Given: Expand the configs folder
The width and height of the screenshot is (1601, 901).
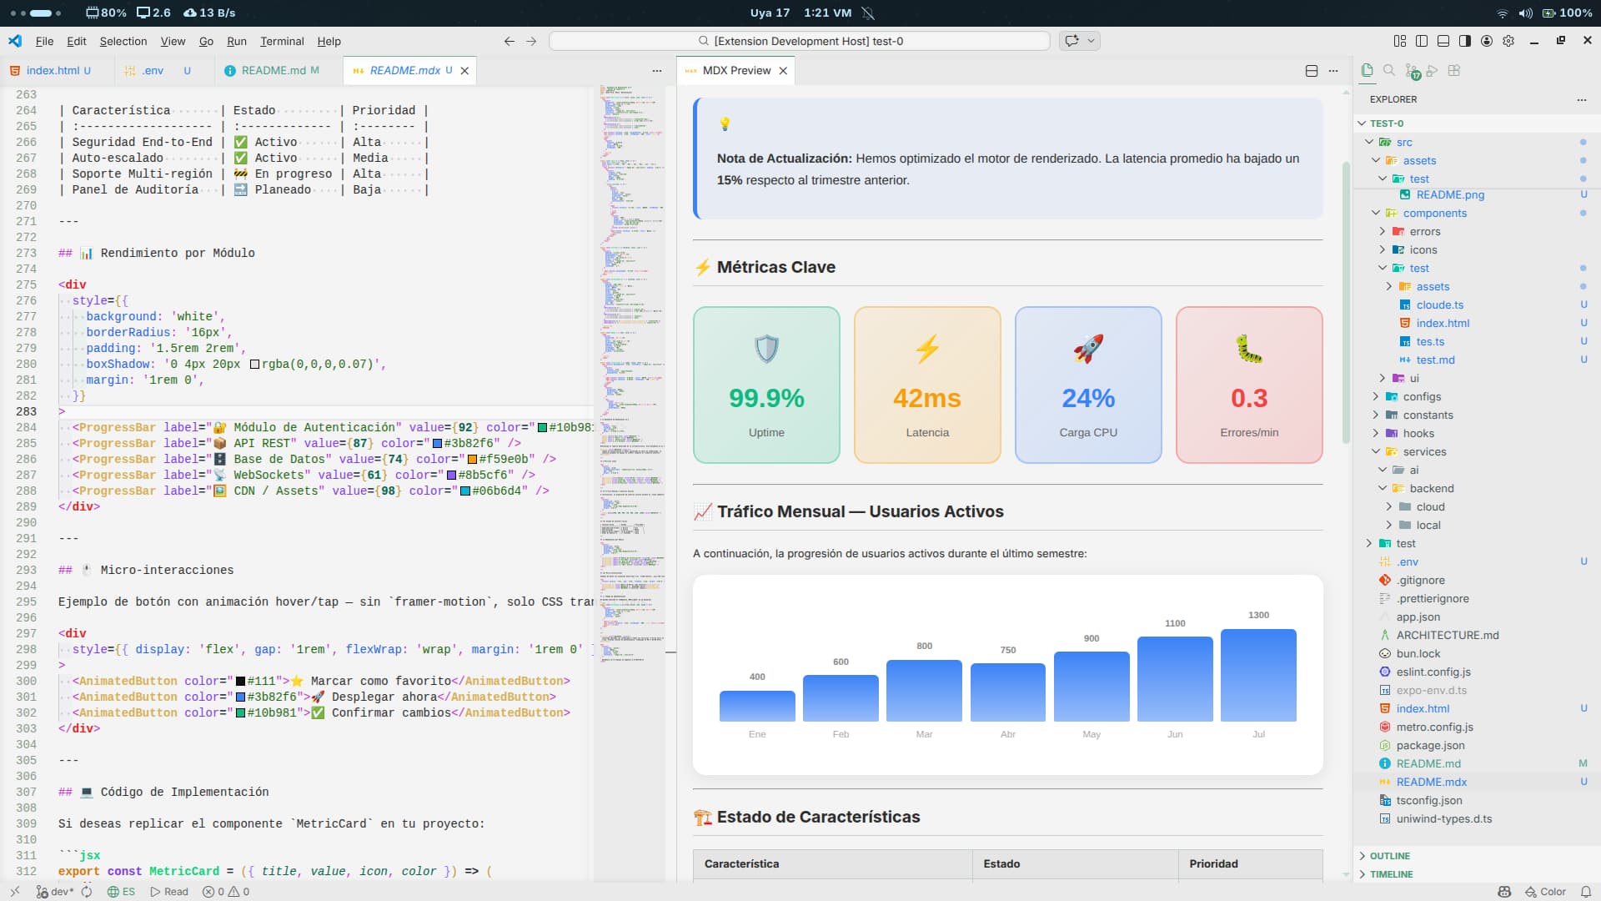Looking at the screenshot, I should pyautogui.click(x=1422, y=397).
